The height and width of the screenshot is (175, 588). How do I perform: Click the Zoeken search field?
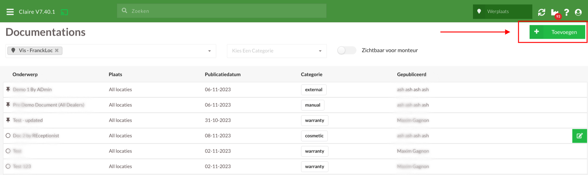(222, 11)
